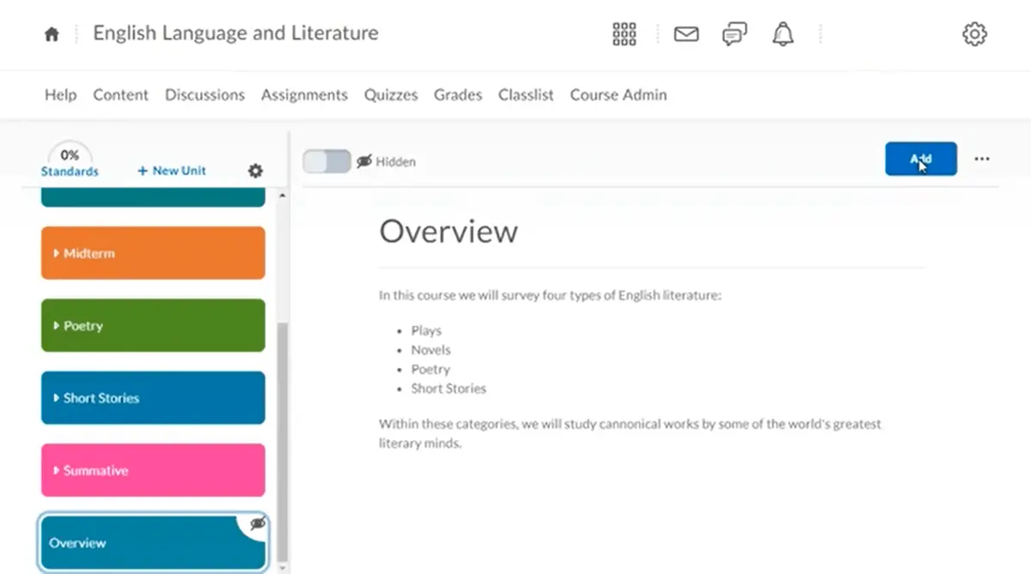The height and width of the screenshot is (574, 1031).
Task: Select the green Poetry unit card
Action: 153,326
